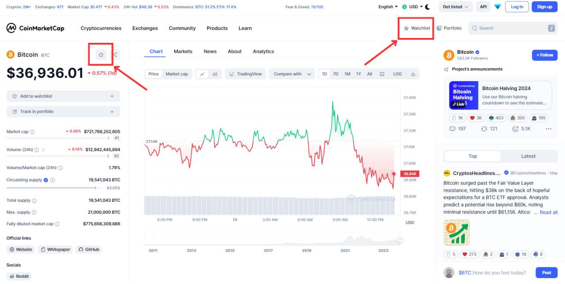
Task: Expand the Volume (24h) chevron arrow
Action: pyautogui.click(x=43, y=150)
